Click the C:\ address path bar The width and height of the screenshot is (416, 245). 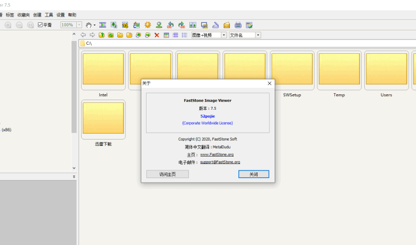(247, 43)
